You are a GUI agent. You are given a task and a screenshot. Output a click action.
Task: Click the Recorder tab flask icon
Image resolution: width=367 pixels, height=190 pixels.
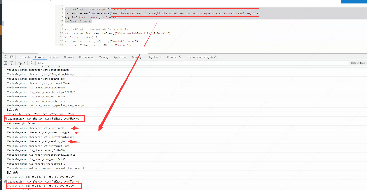pyautogui.click(x=180, y=57)
